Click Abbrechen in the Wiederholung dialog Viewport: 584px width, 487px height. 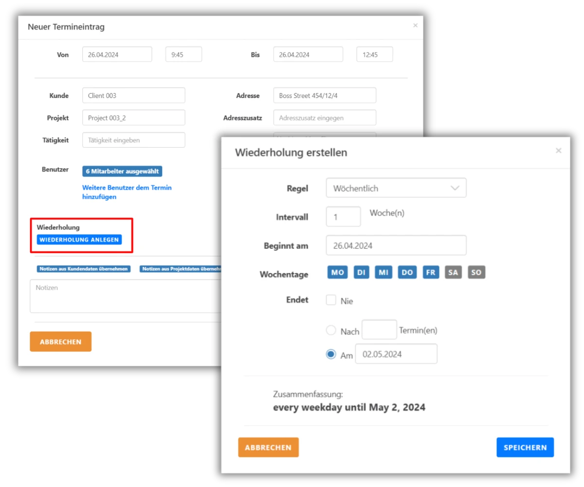[x=268, y=447]
